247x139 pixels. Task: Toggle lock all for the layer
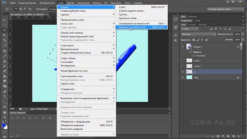coord(206,40)
